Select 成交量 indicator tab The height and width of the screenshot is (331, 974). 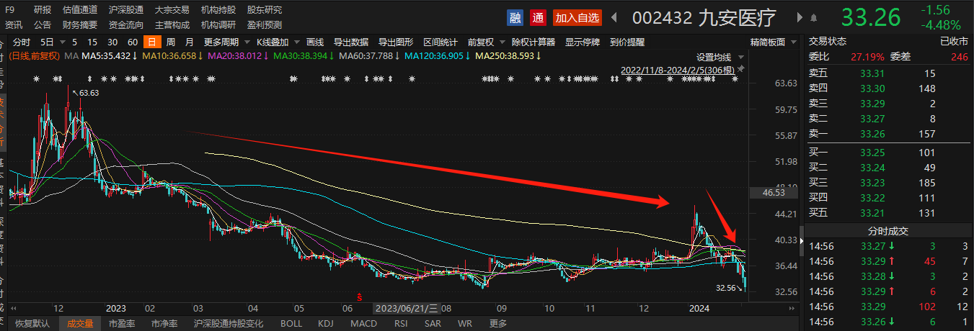point(80,324)
